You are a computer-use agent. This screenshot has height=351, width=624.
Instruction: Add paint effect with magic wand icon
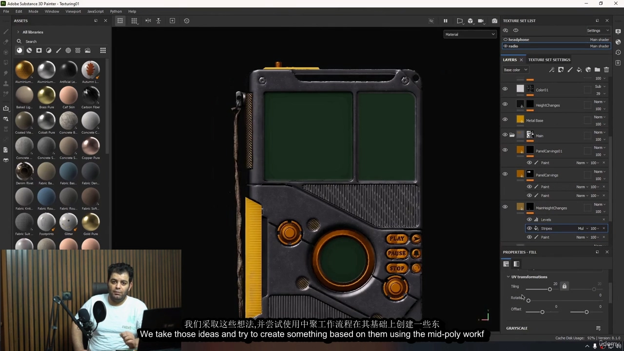tap(551, 70)
